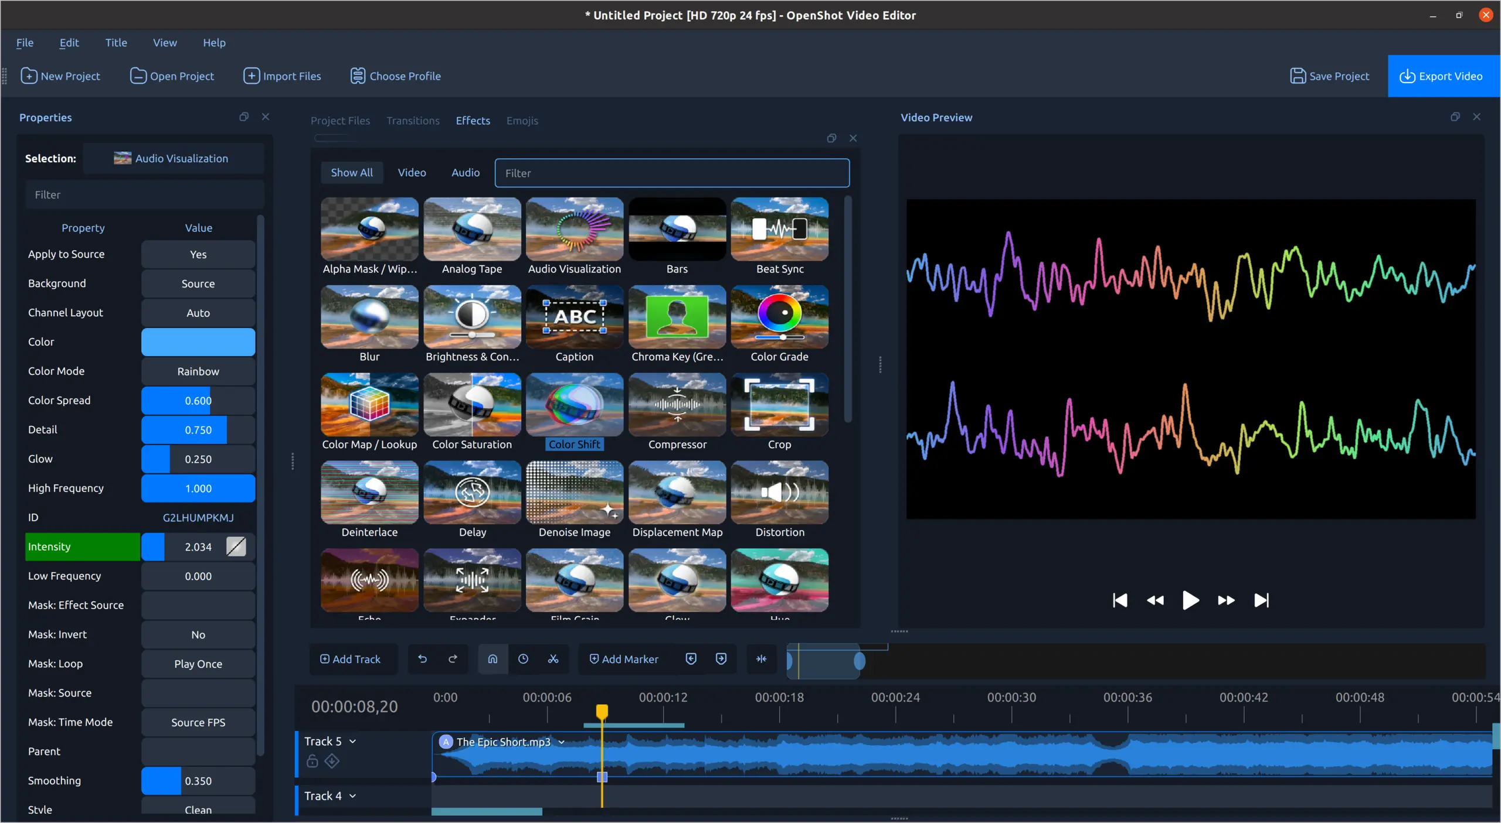The height and width of the screenshot is (823, 1501).
Task: Toggle timeline snapping magnet button
Action: (x=493, y=659)
